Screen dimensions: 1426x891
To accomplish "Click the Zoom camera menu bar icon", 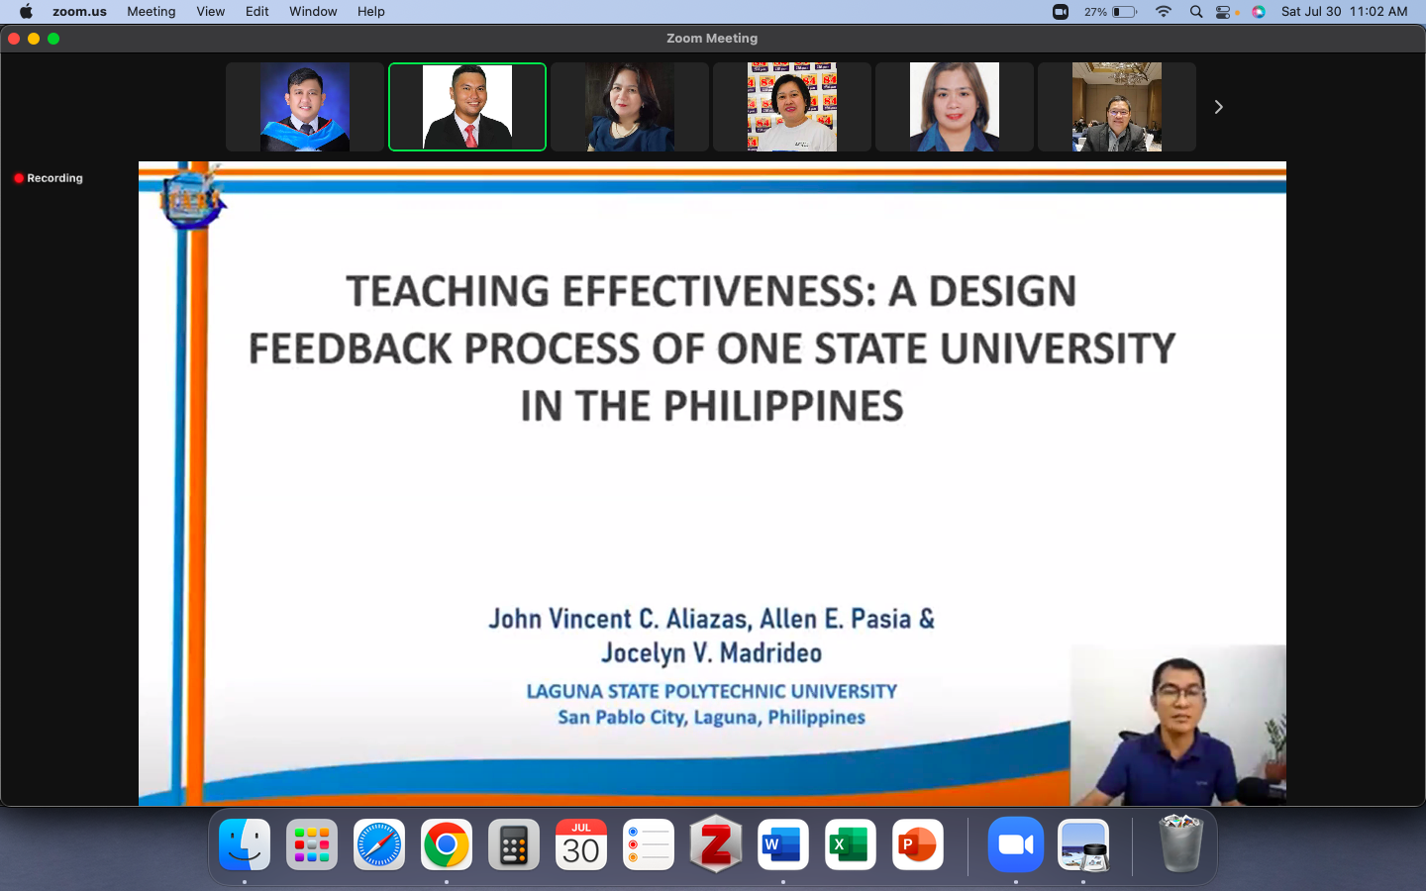I will [x=1060, y=12].
